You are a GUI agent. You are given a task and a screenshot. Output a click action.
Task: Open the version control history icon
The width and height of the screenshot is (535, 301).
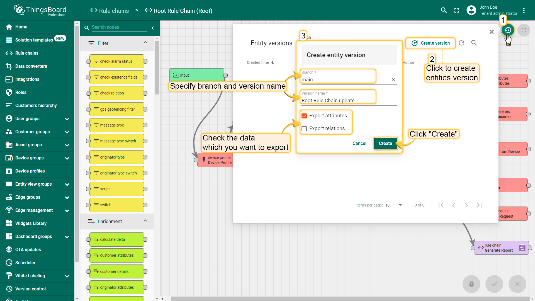coord(508,30)
